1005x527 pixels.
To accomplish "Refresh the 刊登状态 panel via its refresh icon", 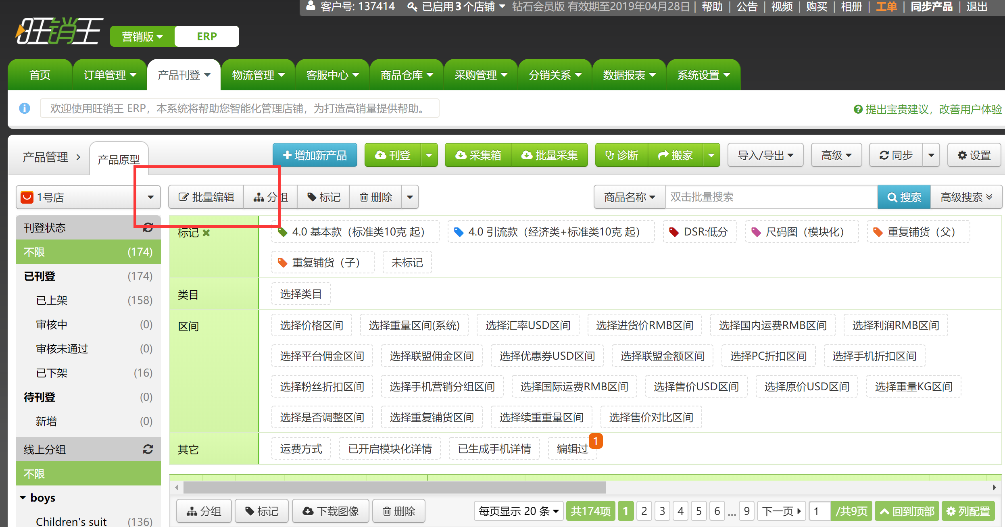I will (x=148, y=228).
